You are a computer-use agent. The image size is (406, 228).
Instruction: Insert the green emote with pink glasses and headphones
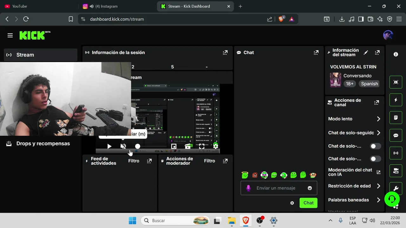pos(264,175)
